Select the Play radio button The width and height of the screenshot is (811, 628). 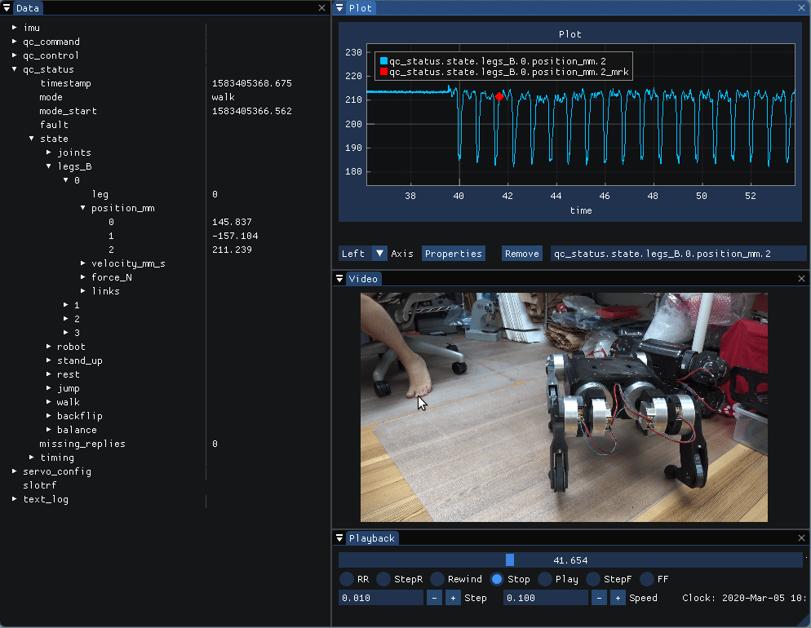click(546, 579)
